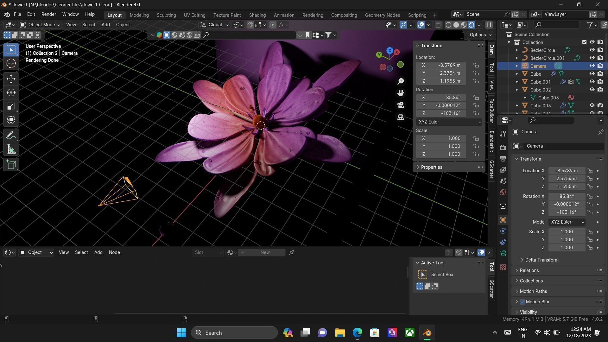
Task: Toggle proportional editing in the header
Action: (x=273, y=25)
